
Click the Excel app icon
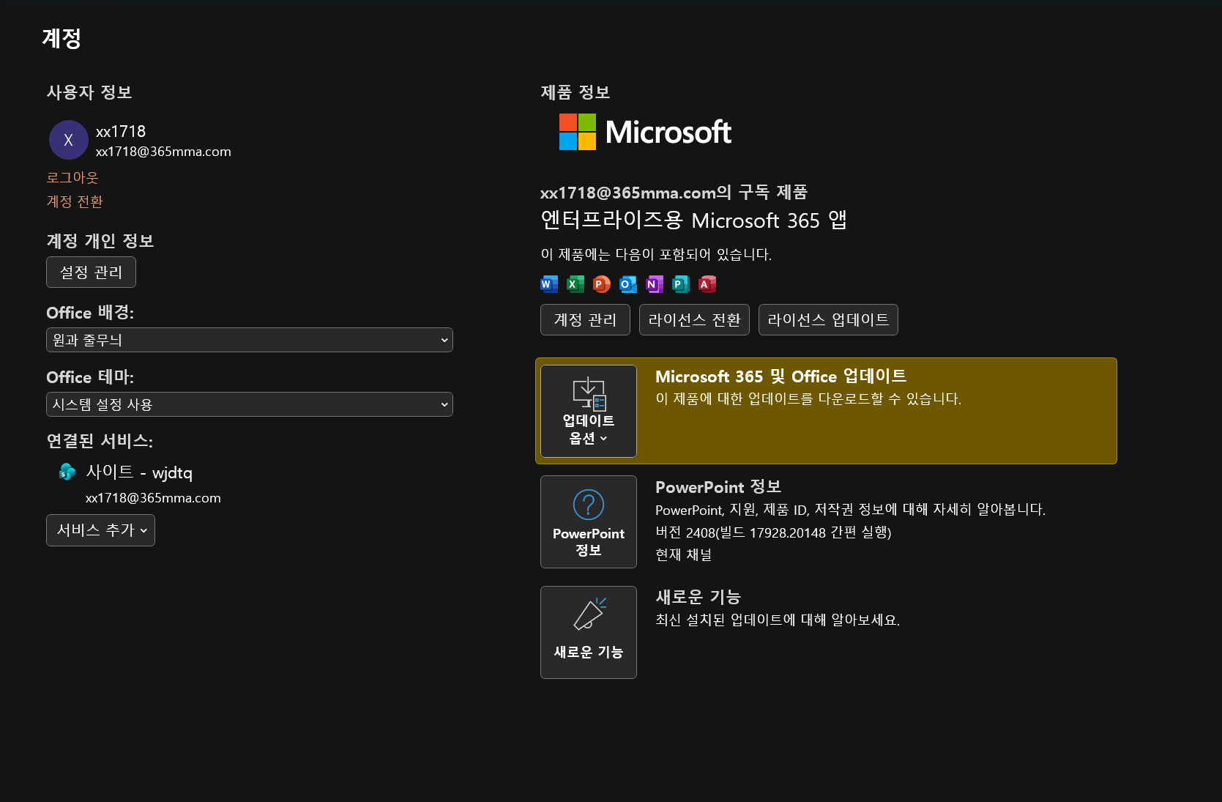coord(575,284)
